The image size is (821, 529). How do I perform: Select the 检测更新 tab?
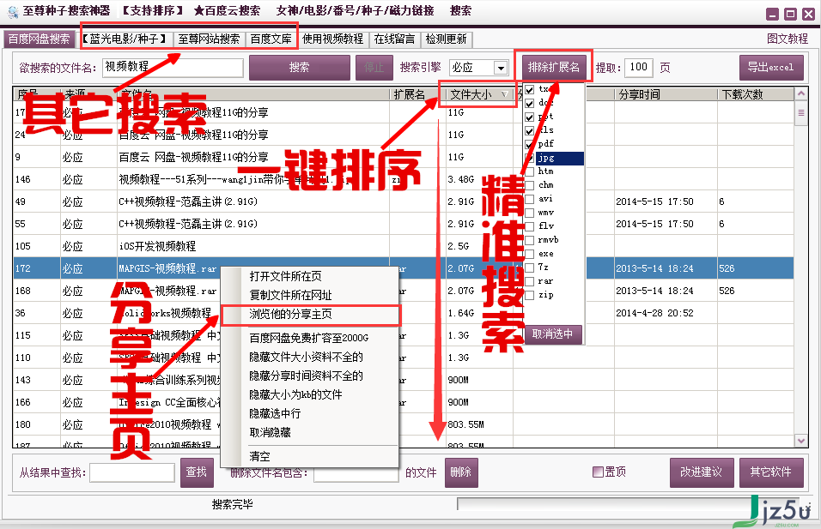[446, 39]
